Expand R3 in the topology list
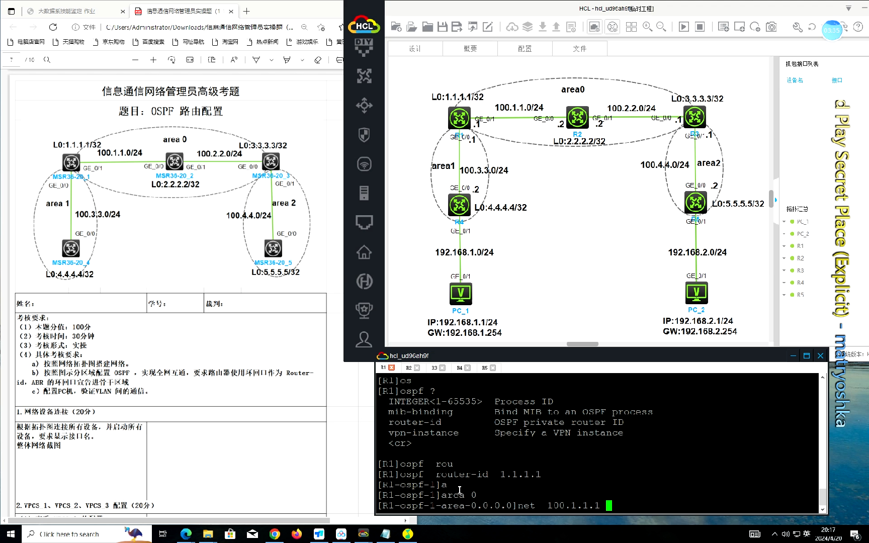Screen dimensions: 869x543 pos(784,270)
